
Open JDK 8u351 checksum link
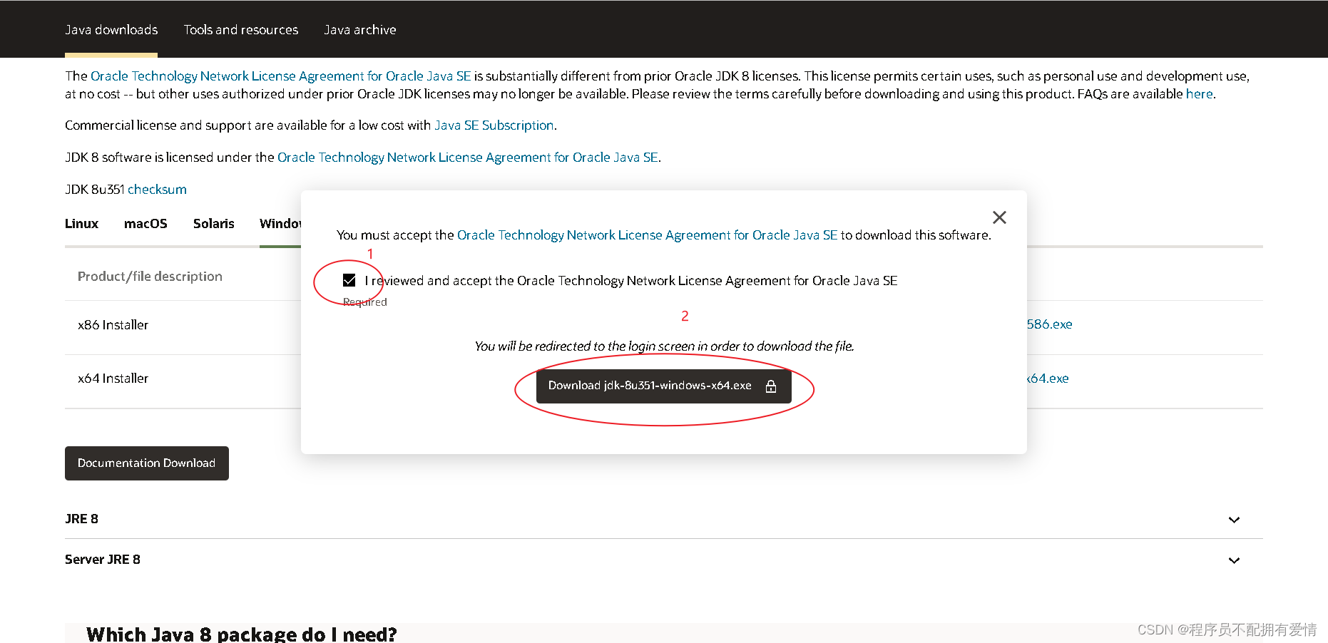157,190
